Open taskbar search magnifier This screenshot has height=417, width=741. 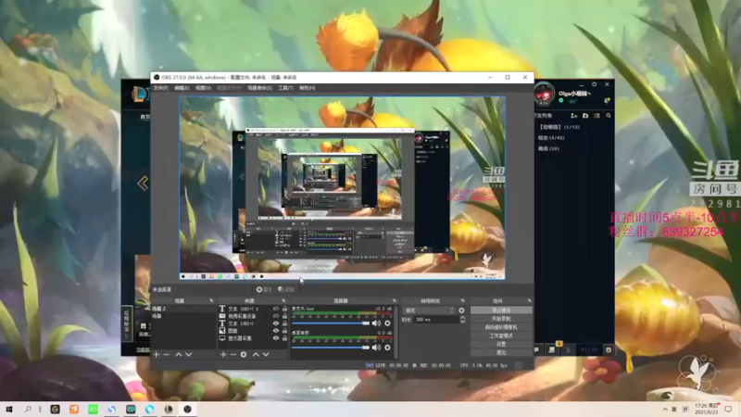coord(28,409)
